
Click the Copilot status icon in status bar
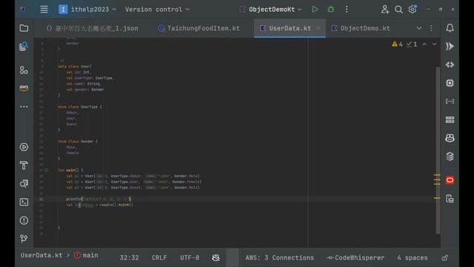(216, 257)
